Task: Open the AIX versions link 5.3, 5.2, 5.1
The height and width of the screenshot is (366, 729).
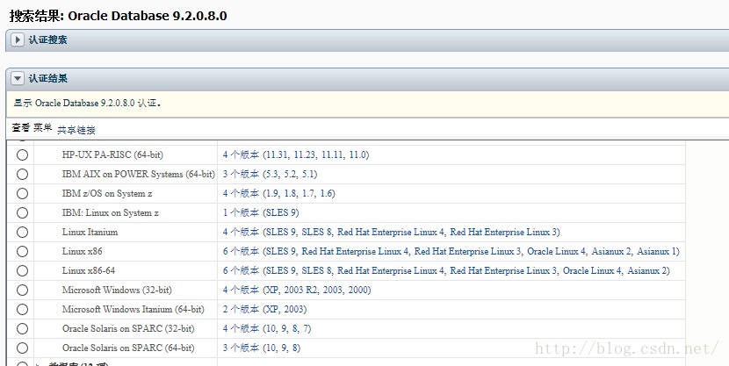Action: coord(270,174)
